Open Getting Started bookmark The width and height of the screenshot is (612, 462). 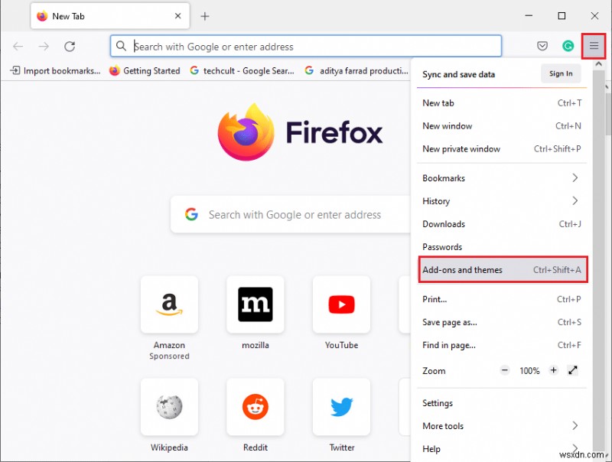145,70
